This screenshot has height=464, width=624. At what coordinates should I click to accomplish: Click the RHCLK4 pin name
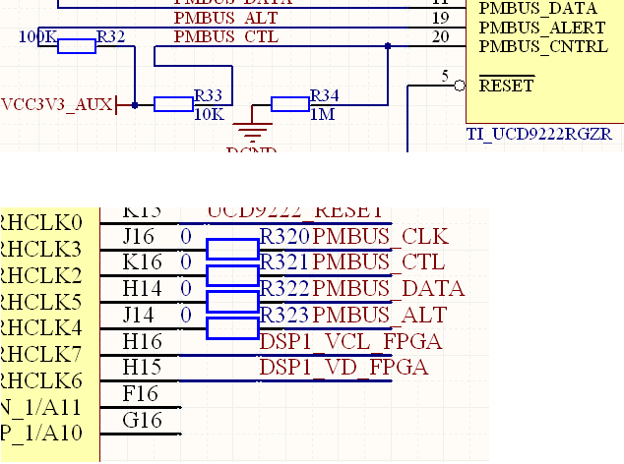point(41,328)
